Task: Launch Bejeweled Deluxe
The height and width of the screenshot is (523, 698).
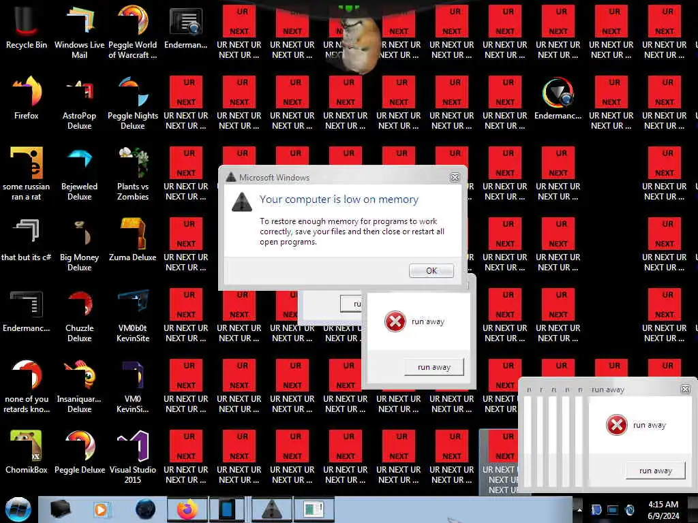Action: (79, 174)
